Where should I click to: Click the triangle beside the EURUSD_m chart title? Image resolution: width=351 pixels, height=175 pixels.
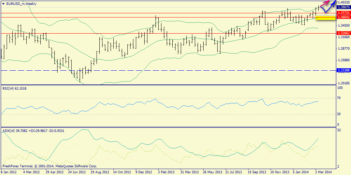[3, 4]
